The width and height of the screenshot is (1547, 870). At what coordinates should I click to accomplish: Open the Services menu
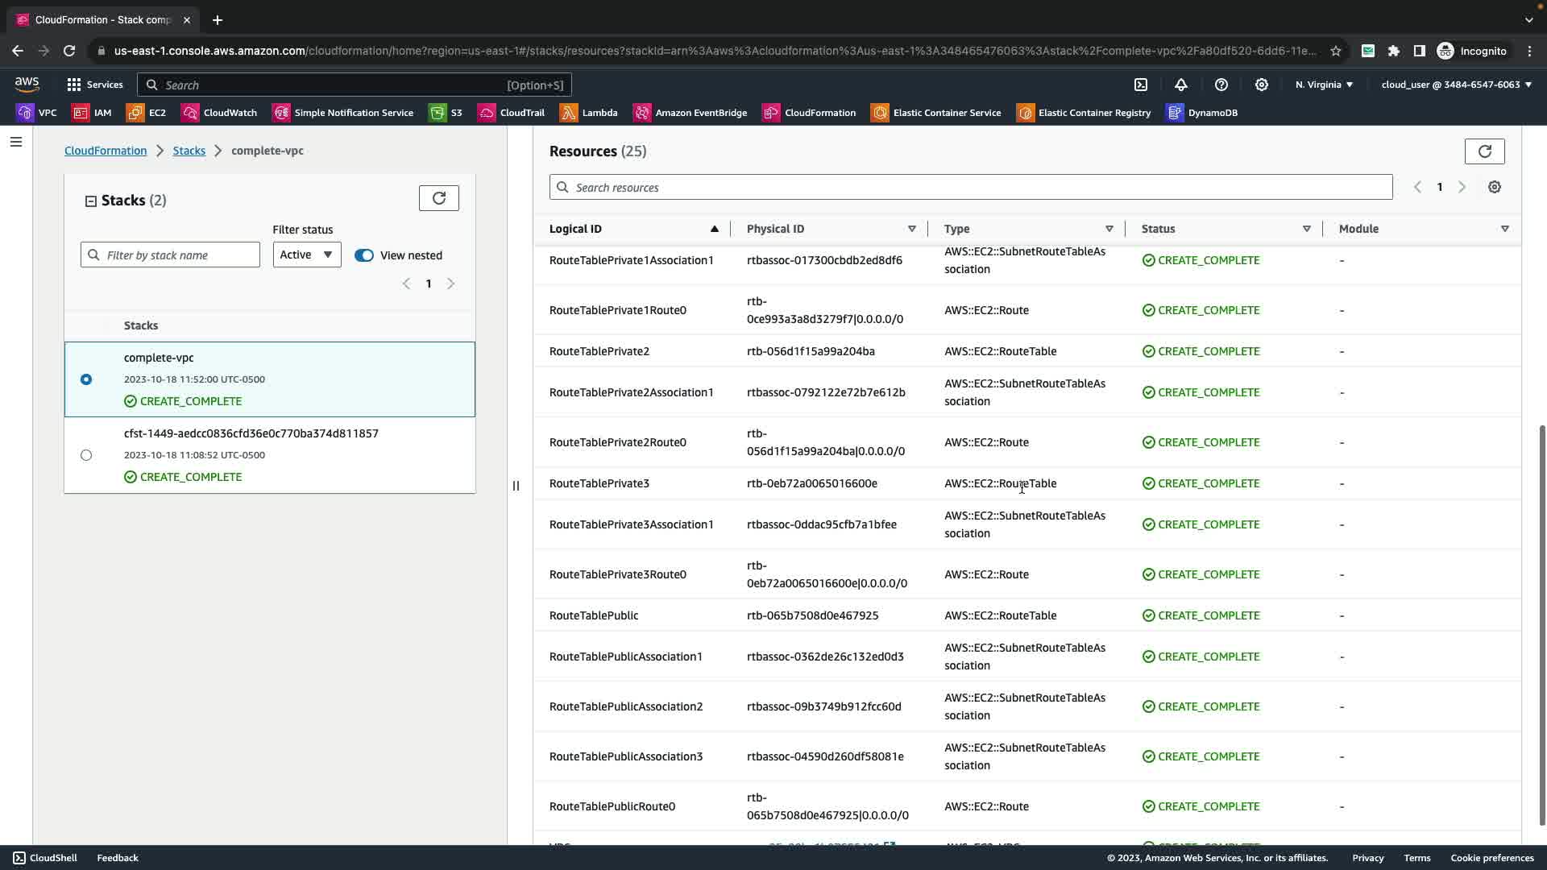[x=95, y=85]
